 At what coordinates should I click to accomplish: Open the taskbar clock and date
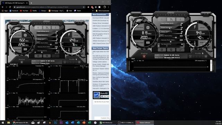tap(218, 123)
